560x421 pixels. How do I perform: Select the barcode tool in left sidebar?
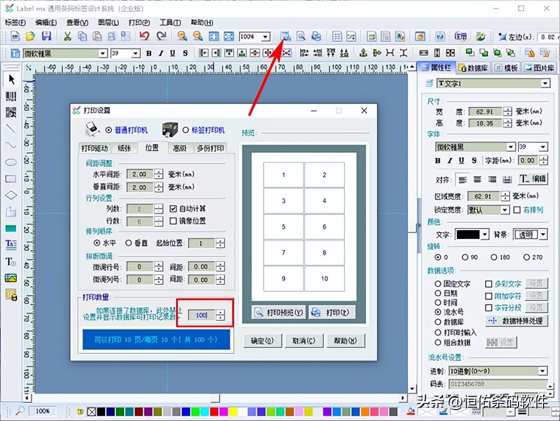[11, 96]
